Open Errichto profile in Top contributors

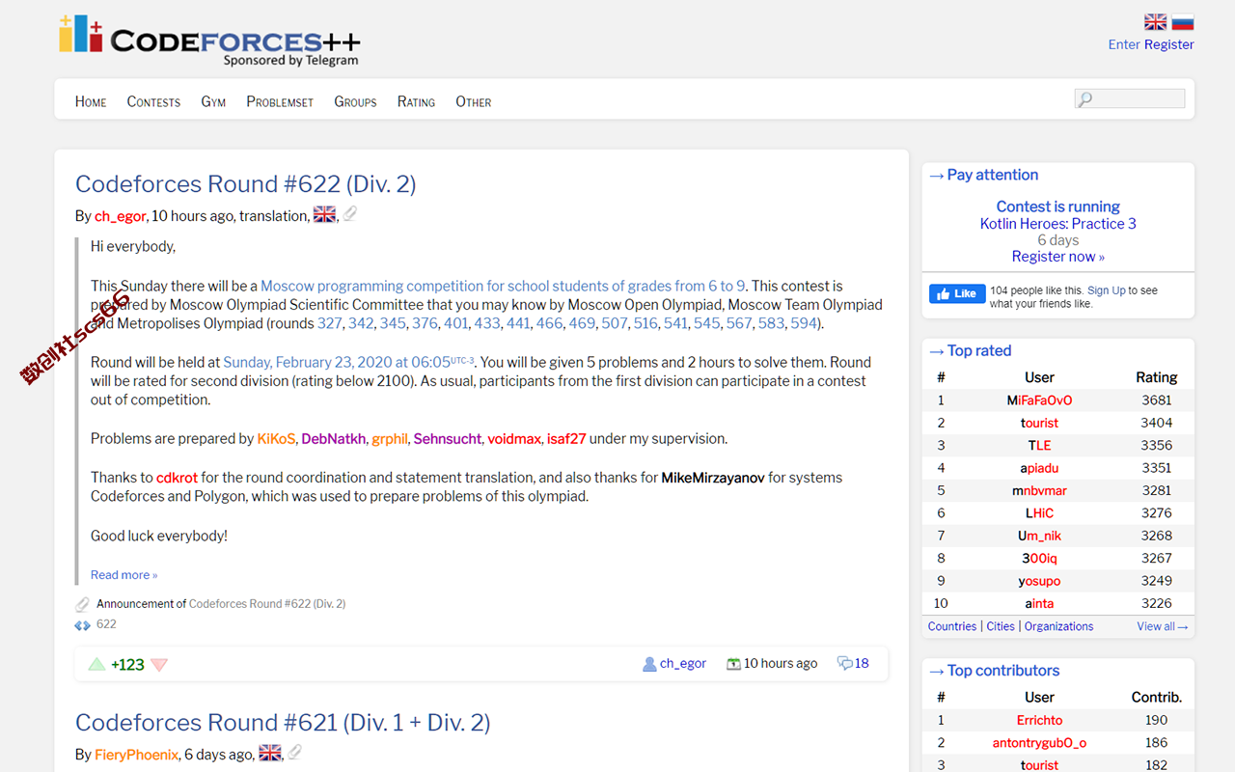(1039, 720)
